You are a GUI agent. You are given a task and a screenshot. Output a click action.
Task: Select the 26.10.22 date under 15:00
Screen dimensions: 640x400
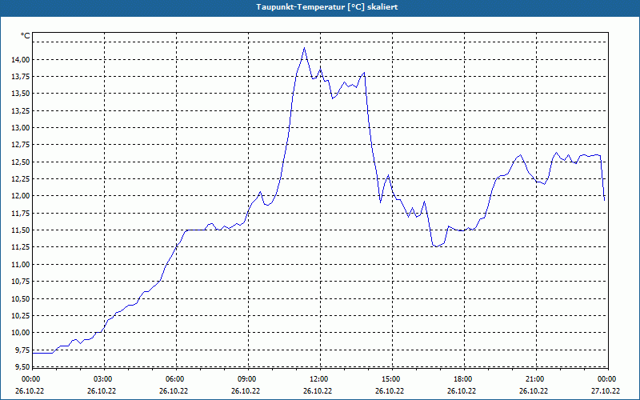[x=390, y=391]
